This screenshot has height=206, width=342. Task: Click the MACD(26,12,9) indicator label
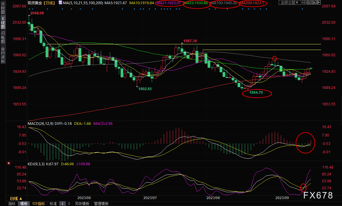pos(40,123)
